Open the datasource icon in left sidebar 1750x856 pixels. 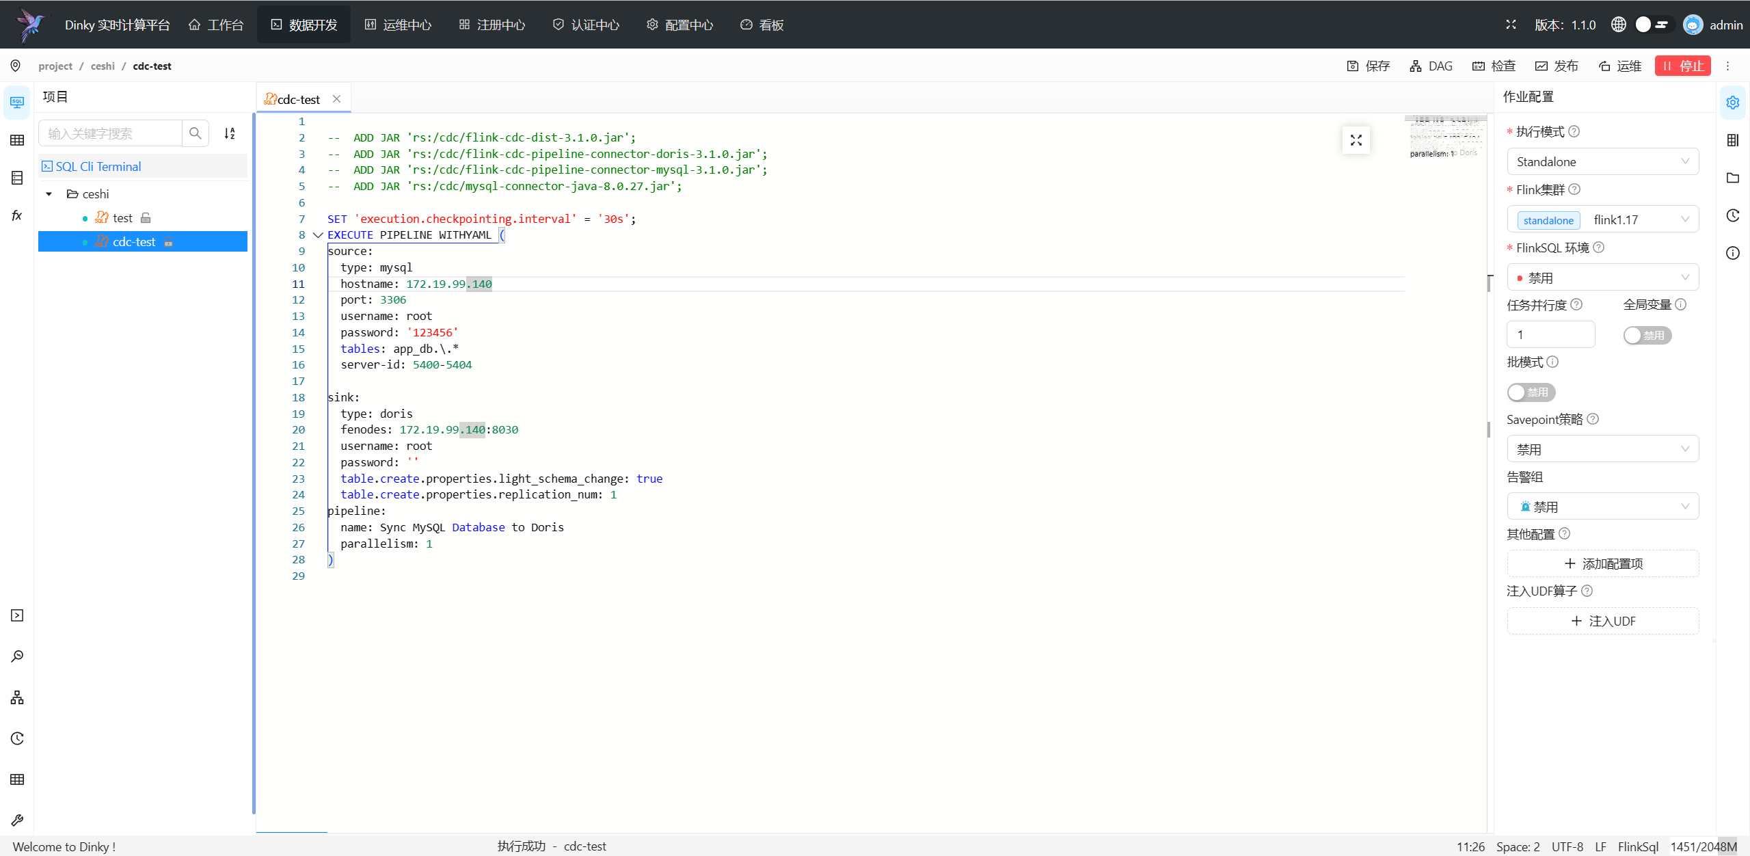[17, 178]
